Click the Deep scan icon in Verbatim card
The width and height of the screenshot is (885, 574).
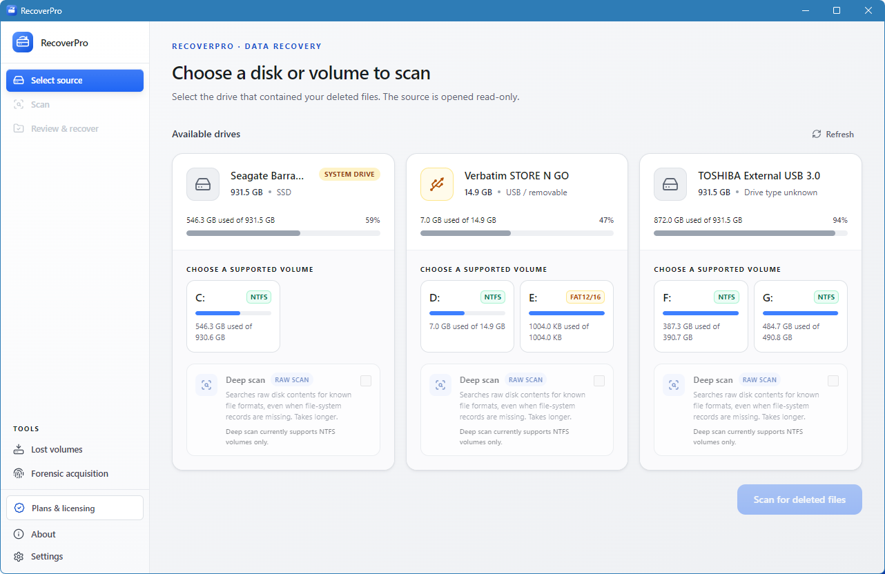[x=440, y=385]
